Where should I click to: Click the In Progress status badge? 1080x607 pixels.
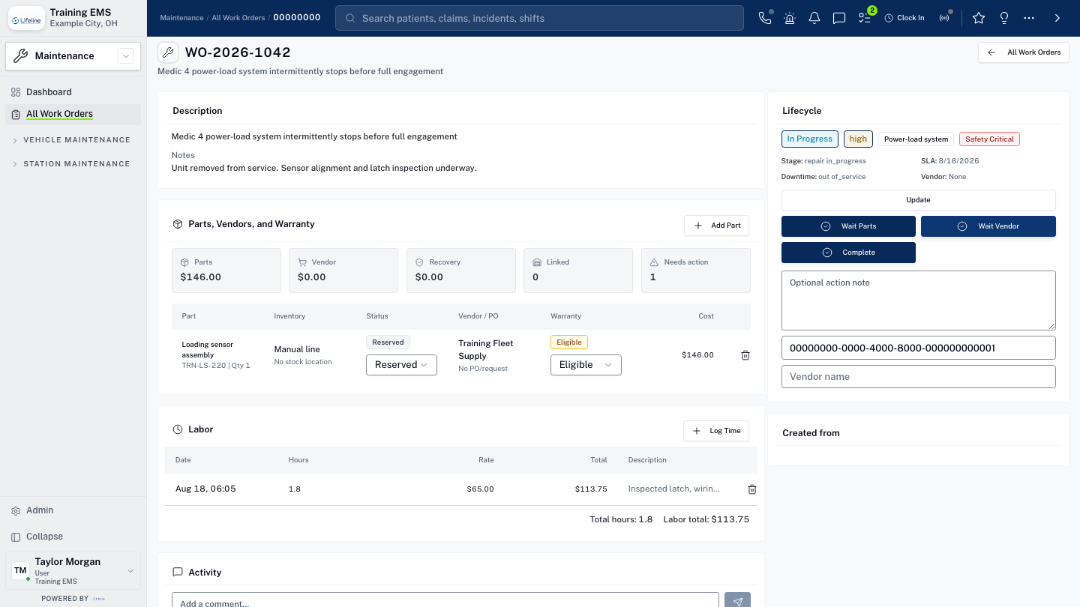[809, 139]
